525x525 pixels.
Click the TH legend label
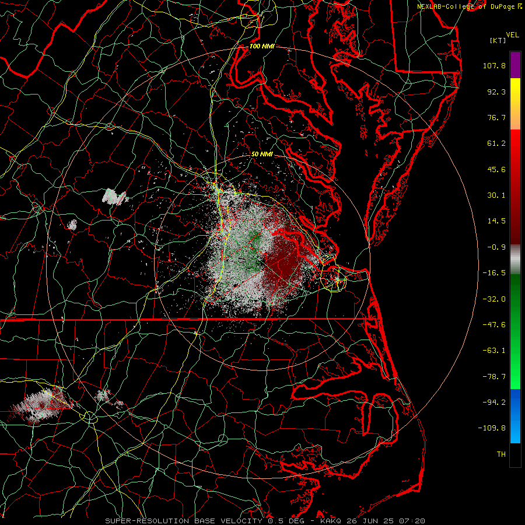(x=501, y=454)
